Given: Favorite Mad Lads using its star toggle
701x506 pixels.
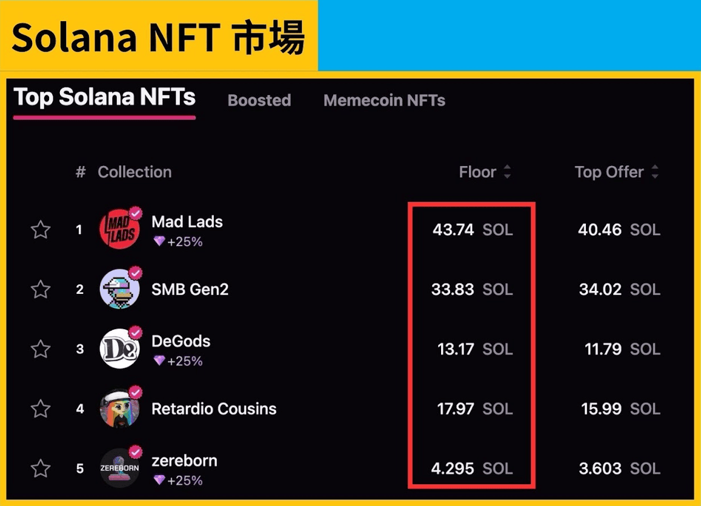Looking at the screenshot, I should [40, 230].
